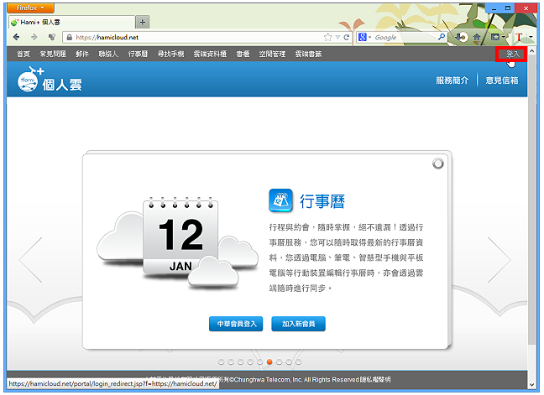Open the 服務簡介 link
This screenshot has height=395, width=544.
pyautogui.click(x=452, y=81)
